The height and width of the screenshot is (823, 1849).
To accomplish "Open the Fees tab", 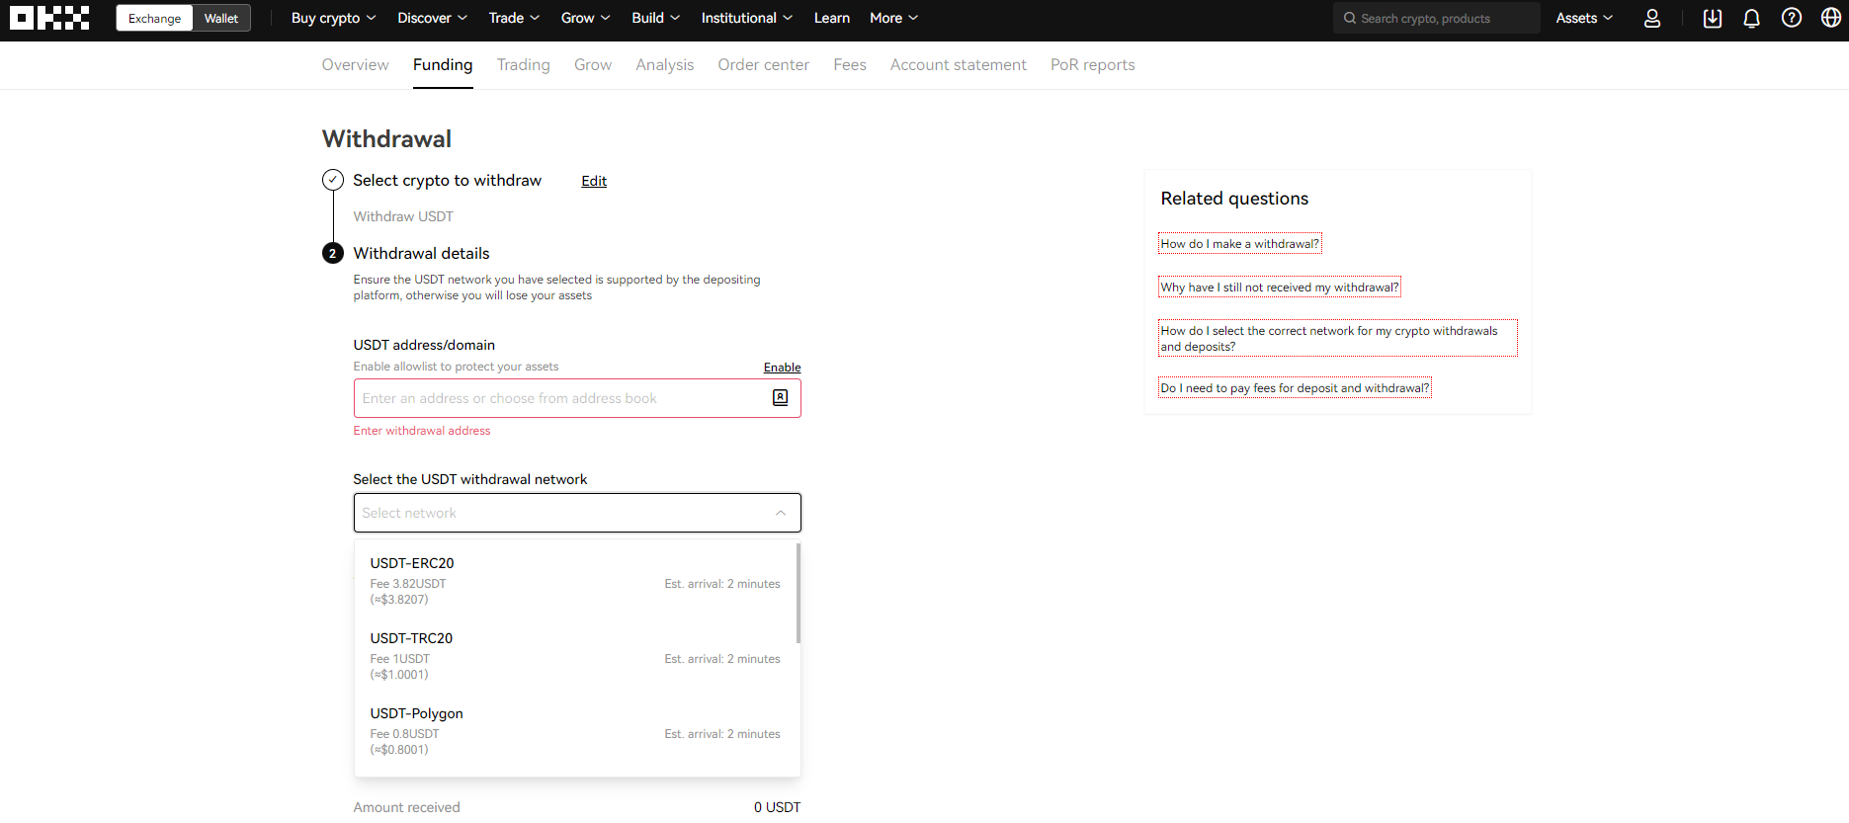I will coord(849,64).
